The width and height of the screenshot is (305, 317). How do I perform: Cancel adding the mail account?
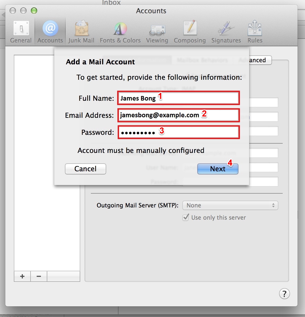86,169
